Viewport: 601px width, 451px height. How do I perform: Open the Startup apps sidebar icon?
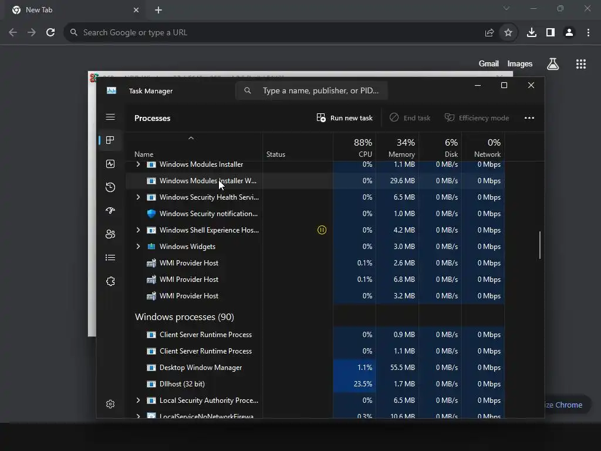click(110, 211)
